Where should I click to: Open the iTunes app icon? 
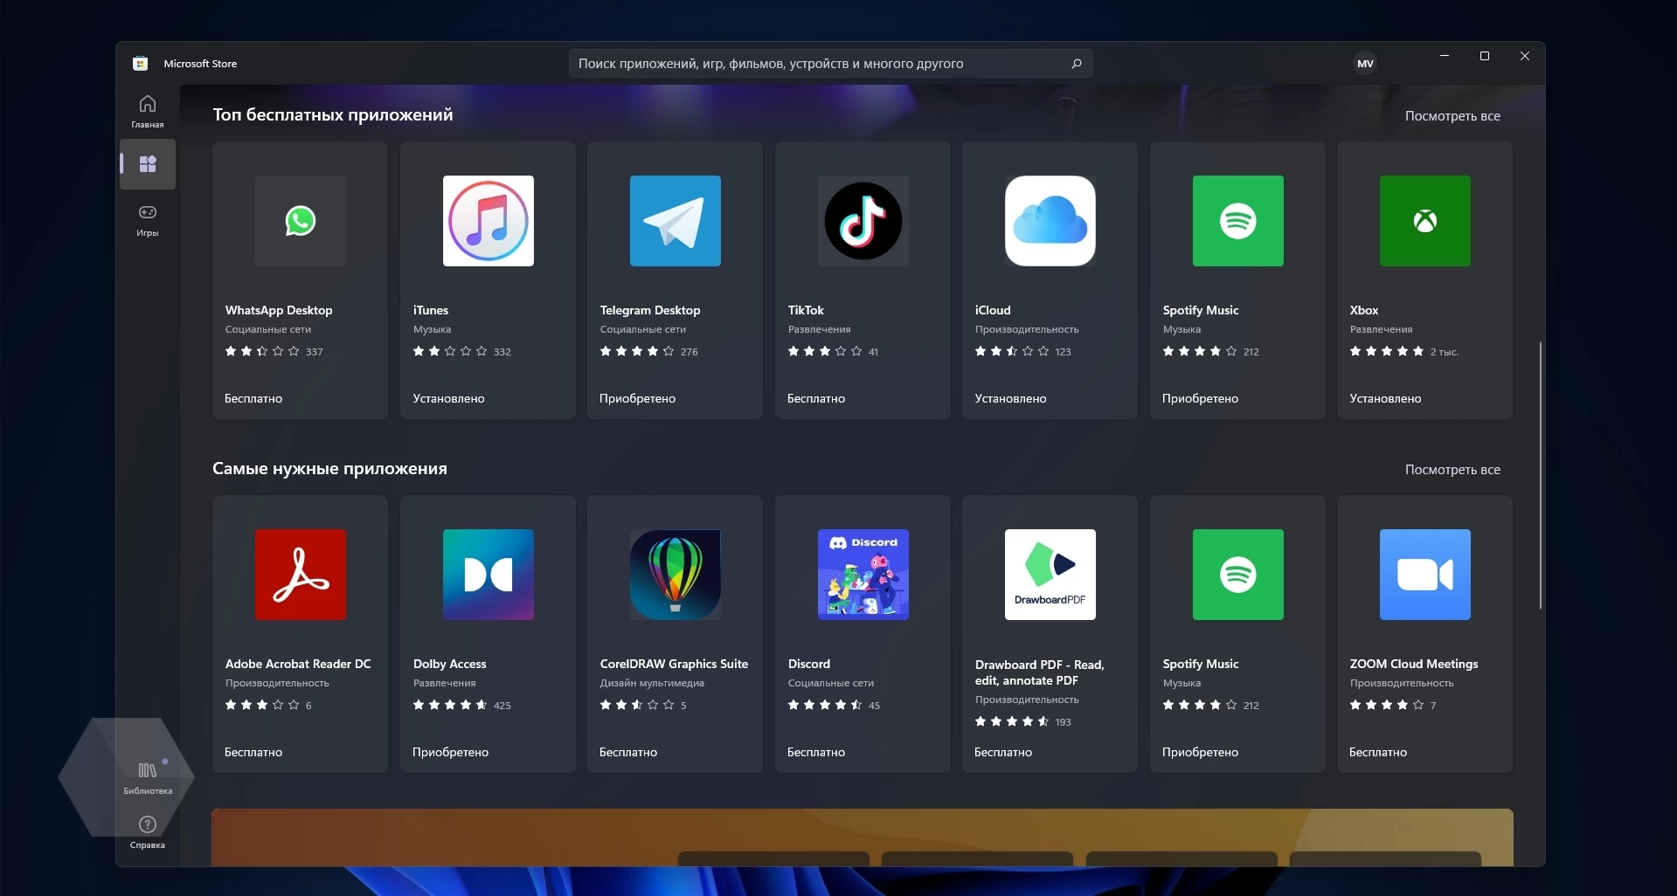click(488, 221)
